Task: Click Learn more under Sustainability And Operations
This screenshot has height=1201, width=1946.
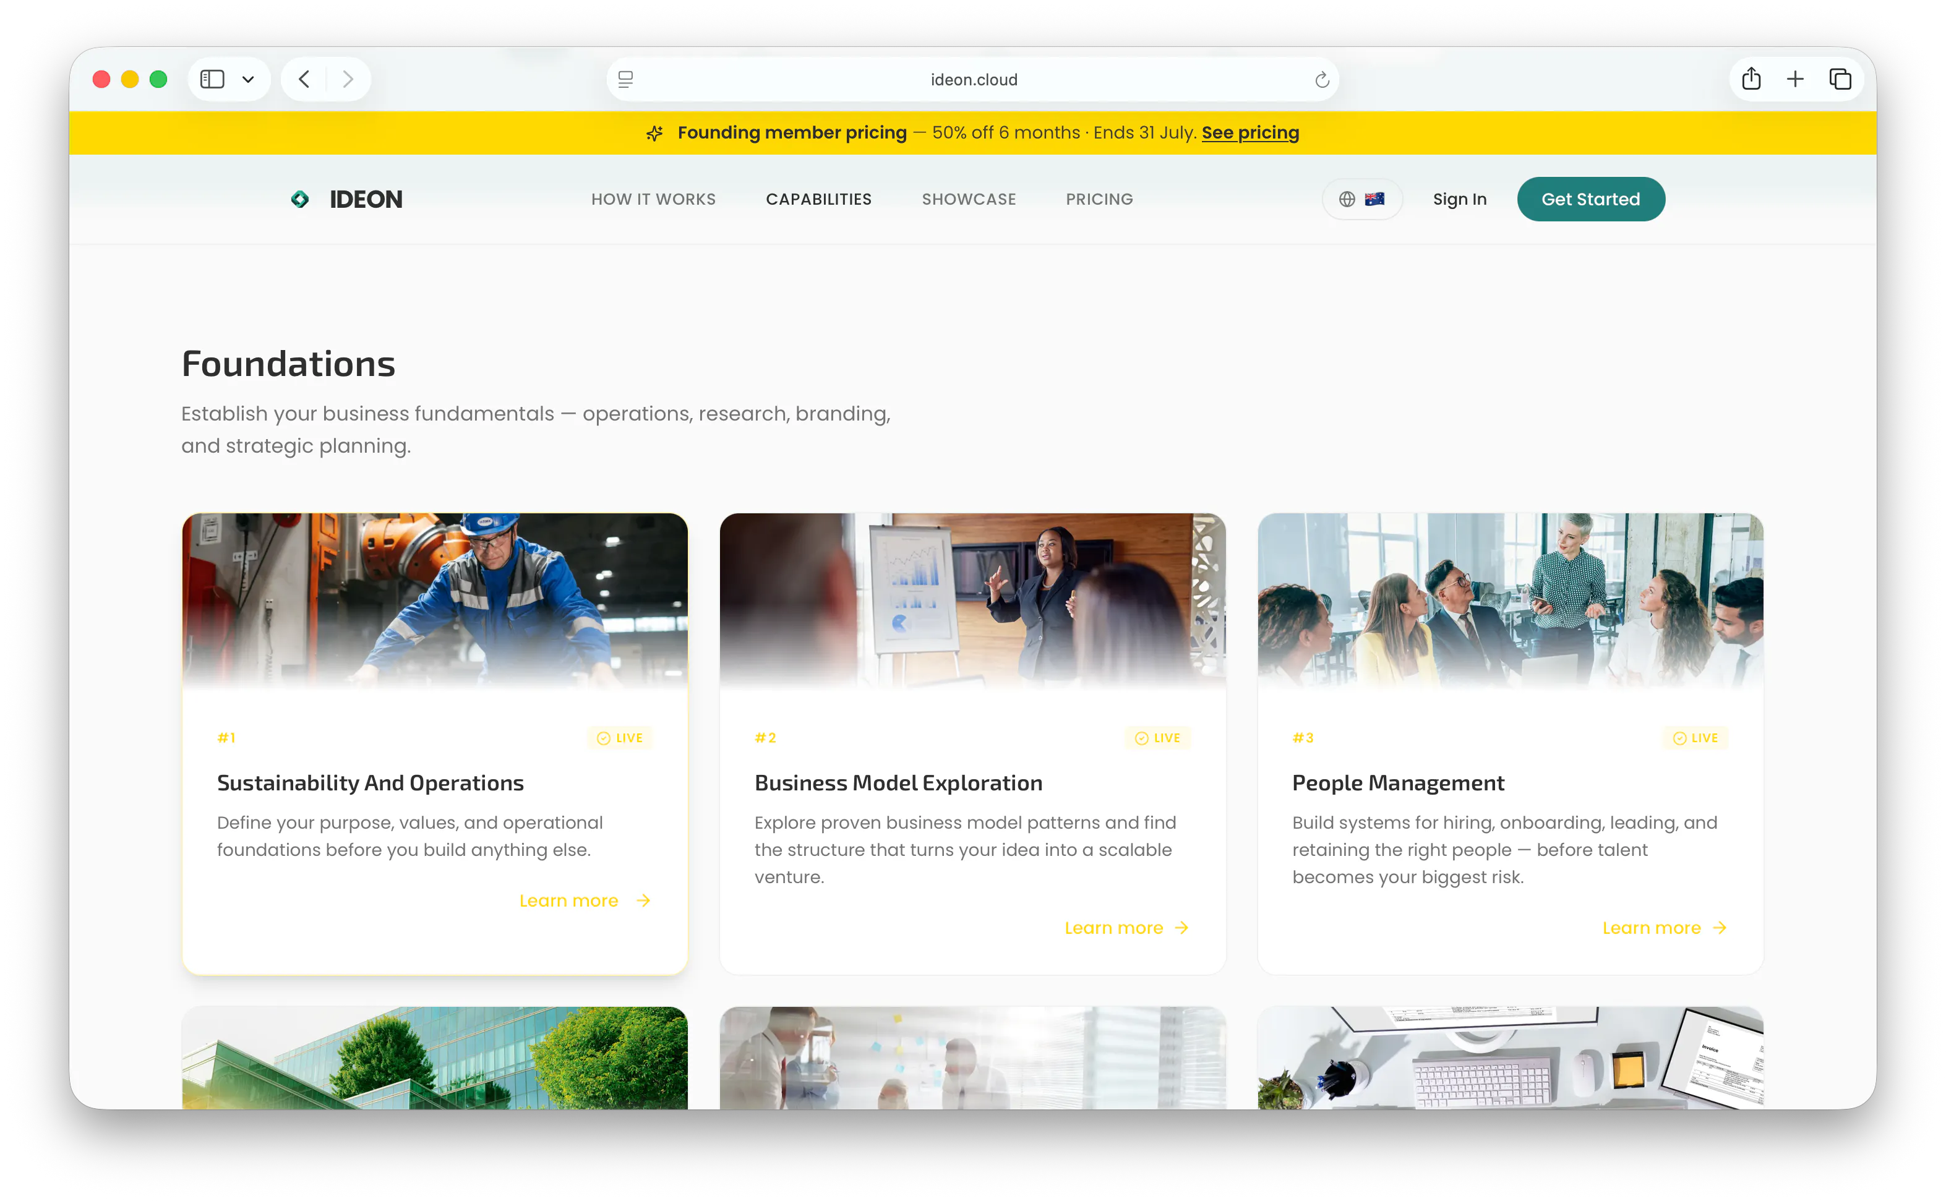Action: pyautogui.click(x=585, y=900)
